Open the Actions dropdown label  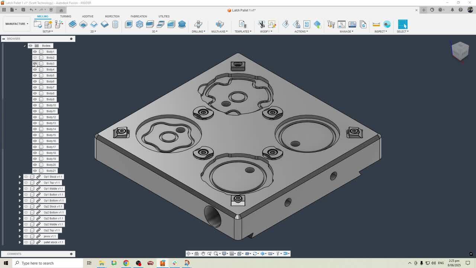[x=301, y=32]
